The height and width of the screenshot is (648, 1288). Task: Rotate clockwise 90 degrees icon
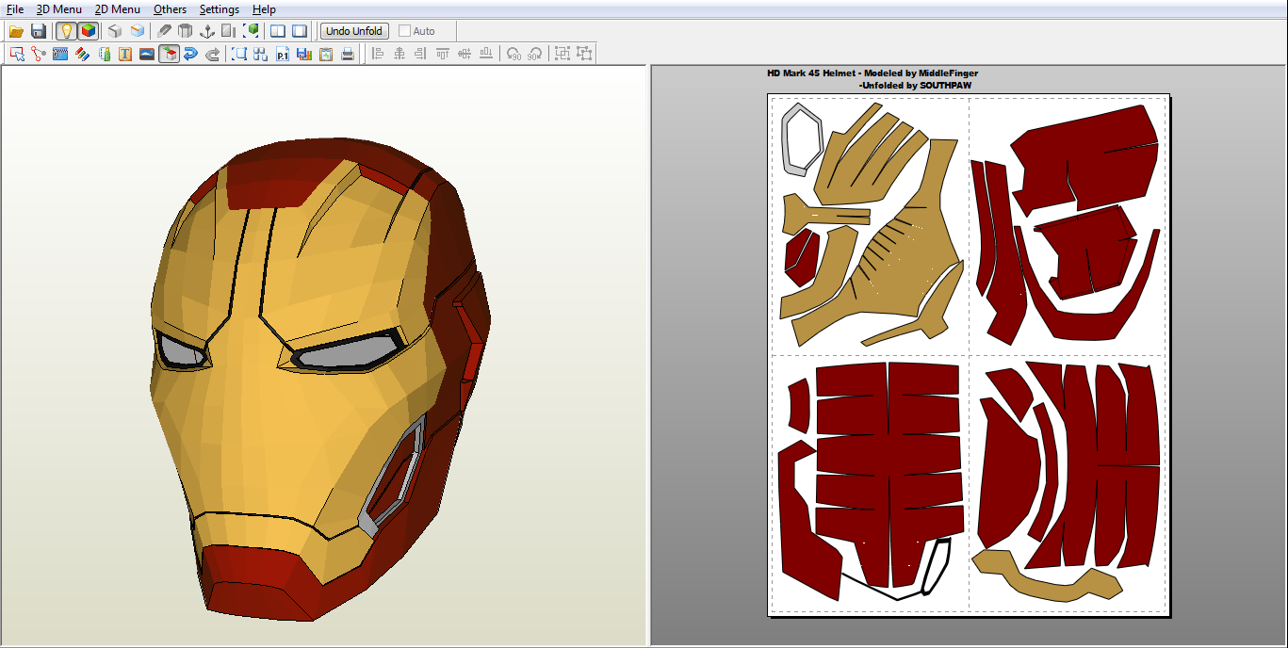(x=535, y=54)
